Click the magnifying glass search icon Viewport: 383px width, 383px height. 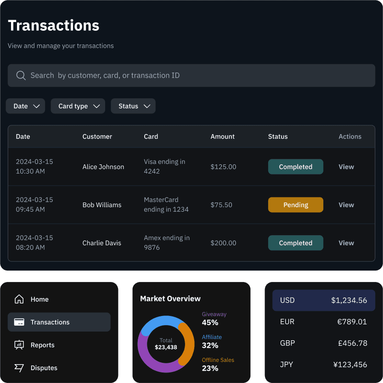click(21, 75)
